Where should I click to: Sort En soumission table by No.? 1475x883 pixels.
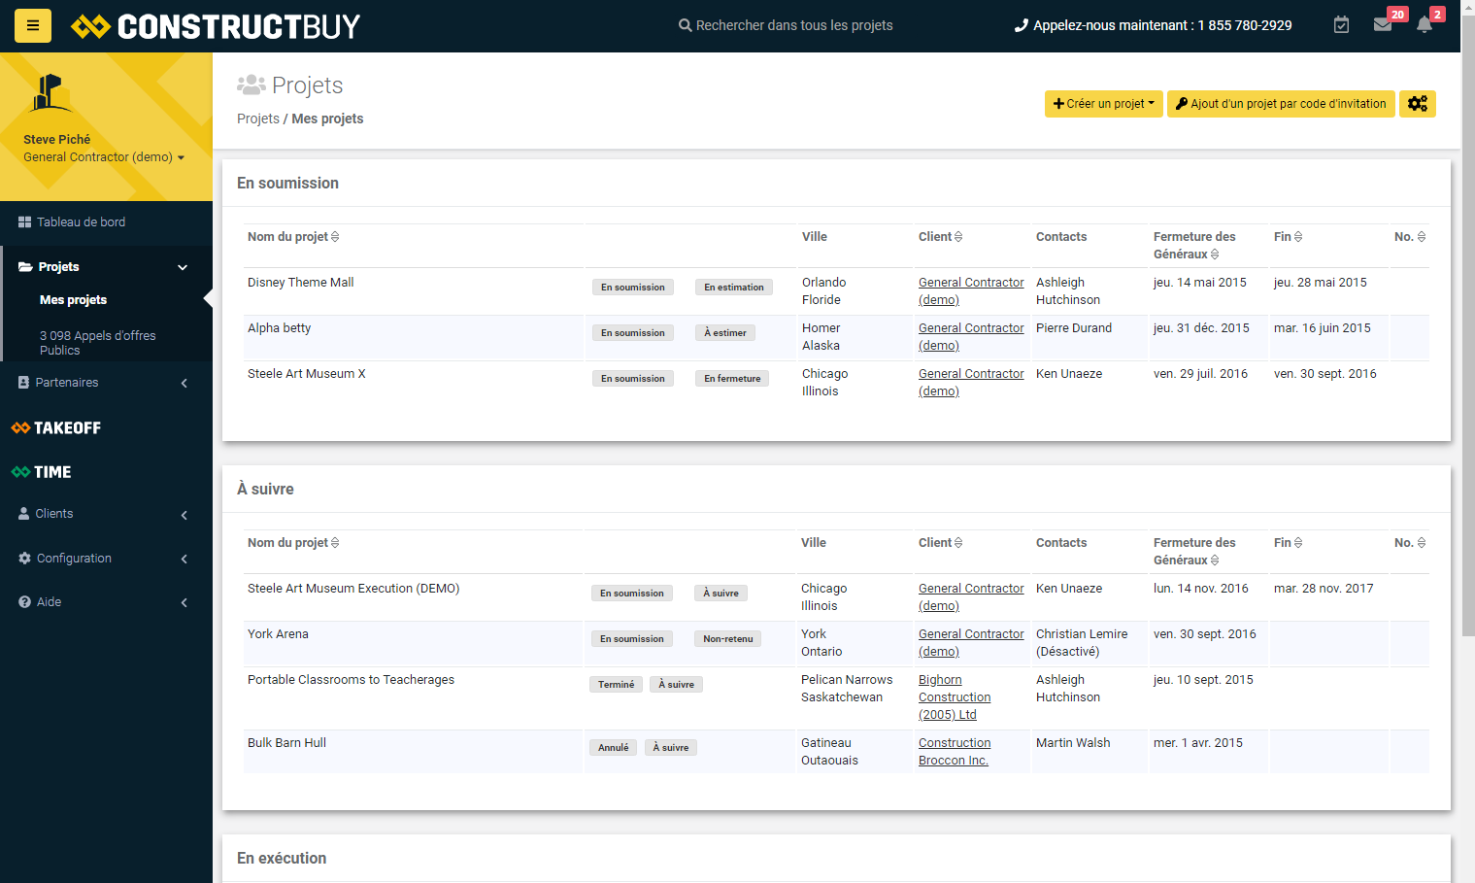[1410, 237]
